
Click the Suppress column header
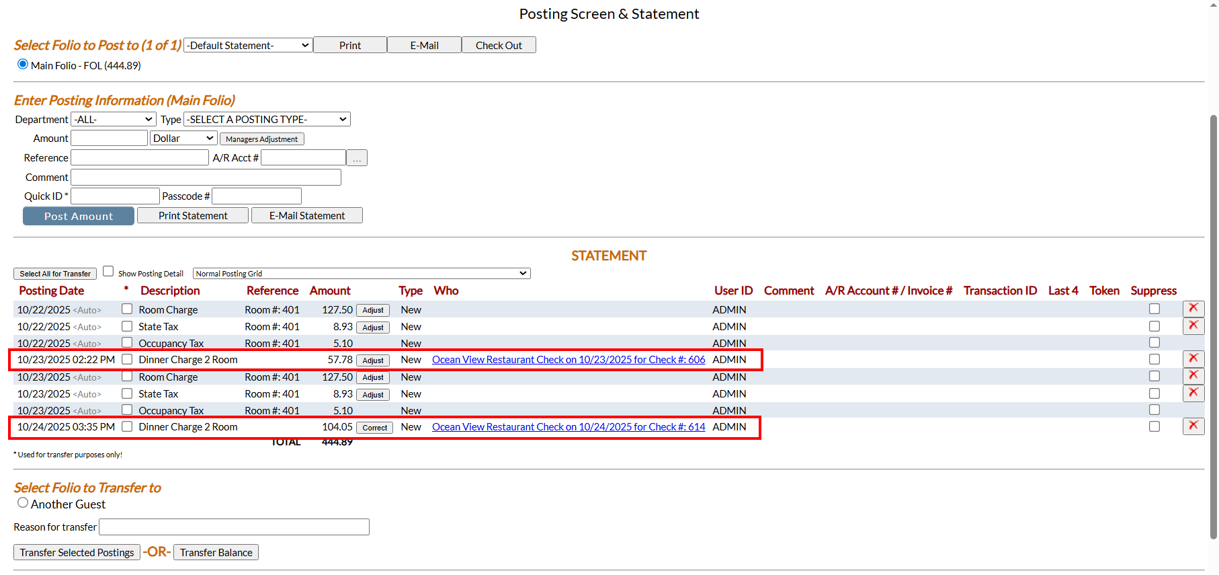(1153, 291)
